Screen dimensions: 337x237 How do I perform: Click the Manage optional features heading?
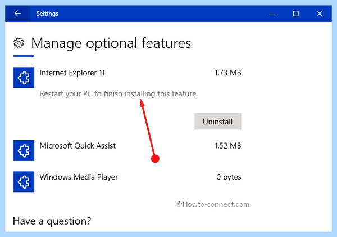[111, 43]
